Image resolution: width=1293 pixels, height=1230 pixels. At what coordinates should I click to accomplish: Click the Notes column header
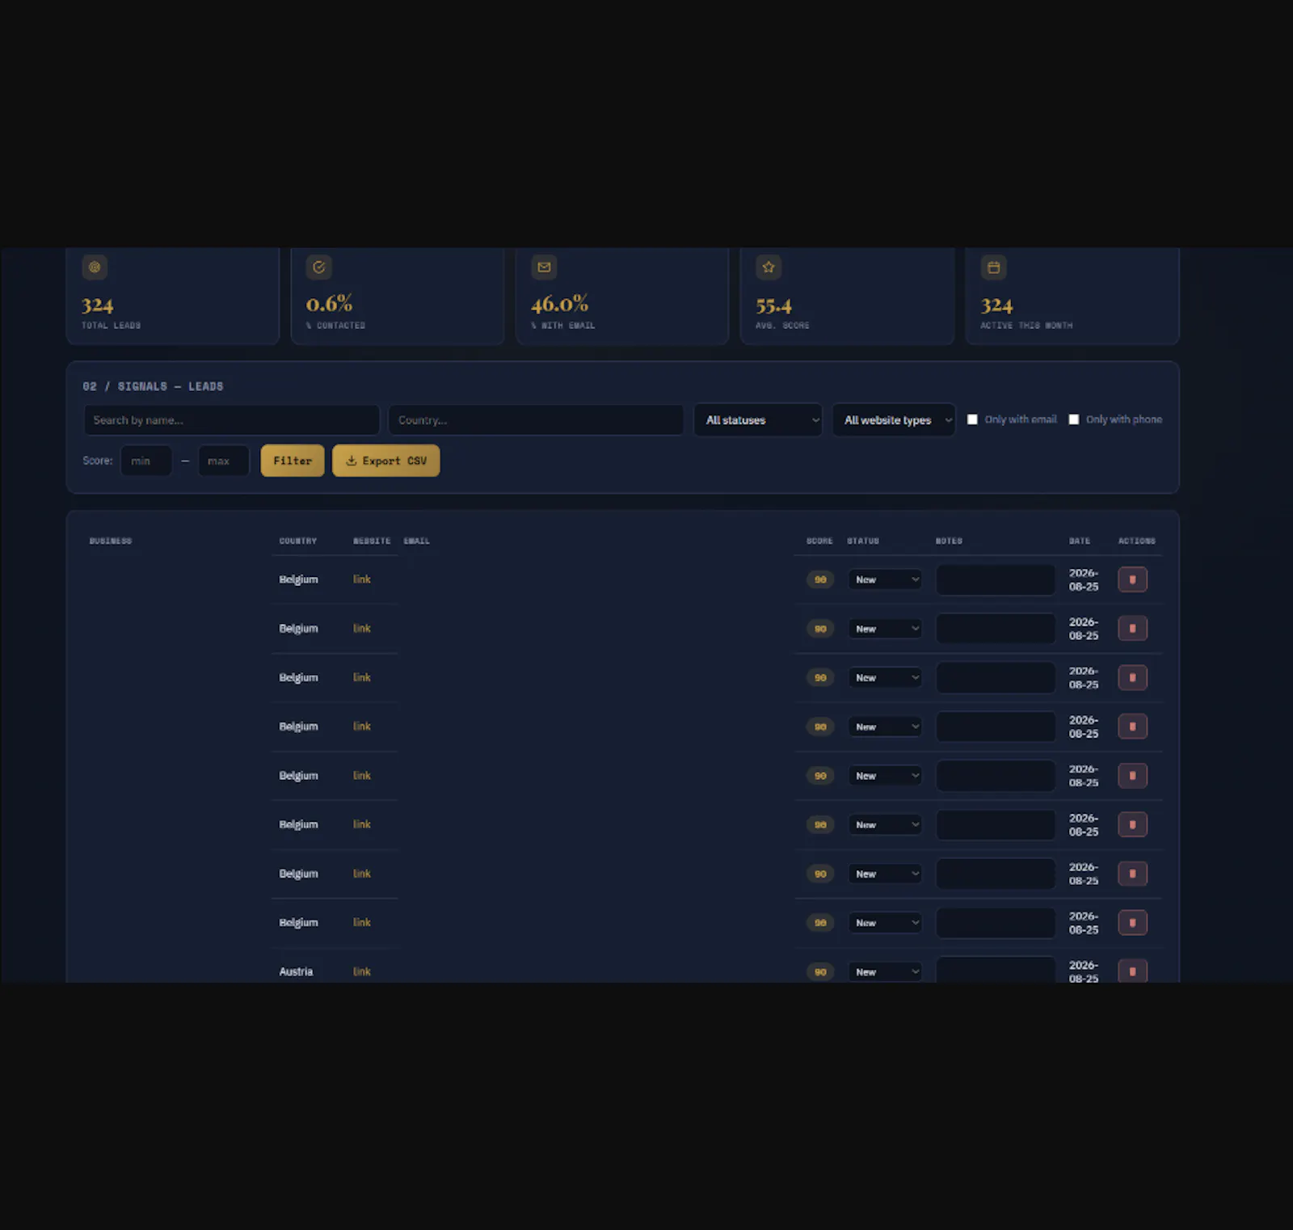click(x=950, y=541)
